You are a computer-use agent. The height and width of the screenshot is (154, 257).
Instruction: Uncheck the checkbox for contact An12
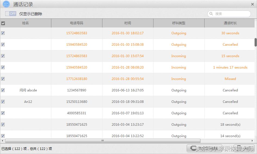click(x=3, y=101)
